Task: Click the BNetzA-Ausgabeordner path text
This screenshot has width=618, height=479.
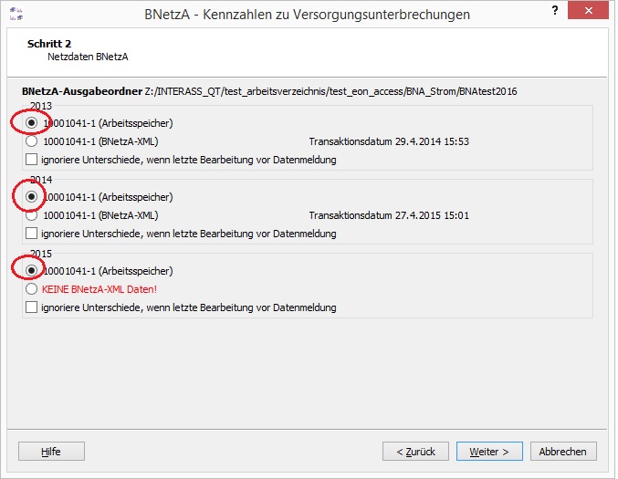Action: click(330, 91)
